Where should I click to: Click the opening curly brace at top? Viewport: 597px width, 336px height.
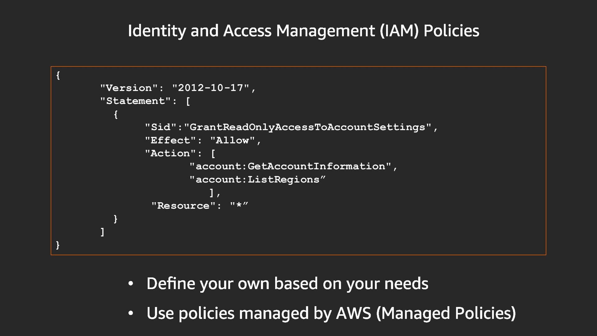click(58, 75)
